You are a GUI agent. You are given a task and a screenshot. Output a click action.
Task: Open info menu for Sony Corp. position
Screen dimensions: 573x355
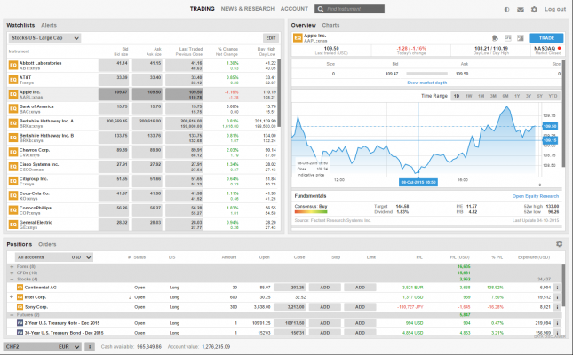(557, 307)
